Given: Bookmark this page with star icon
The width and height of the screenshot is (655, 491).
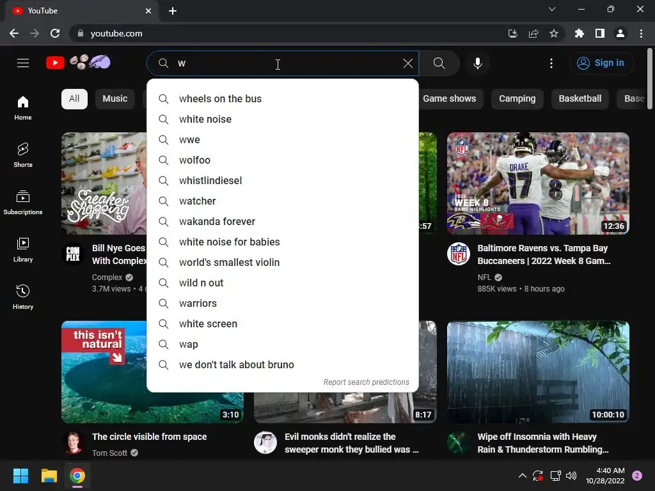Looking at the screenshot, I should 554,33.
